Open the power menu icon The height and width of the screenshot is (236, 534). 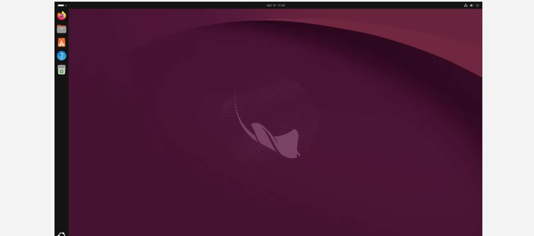477,5
